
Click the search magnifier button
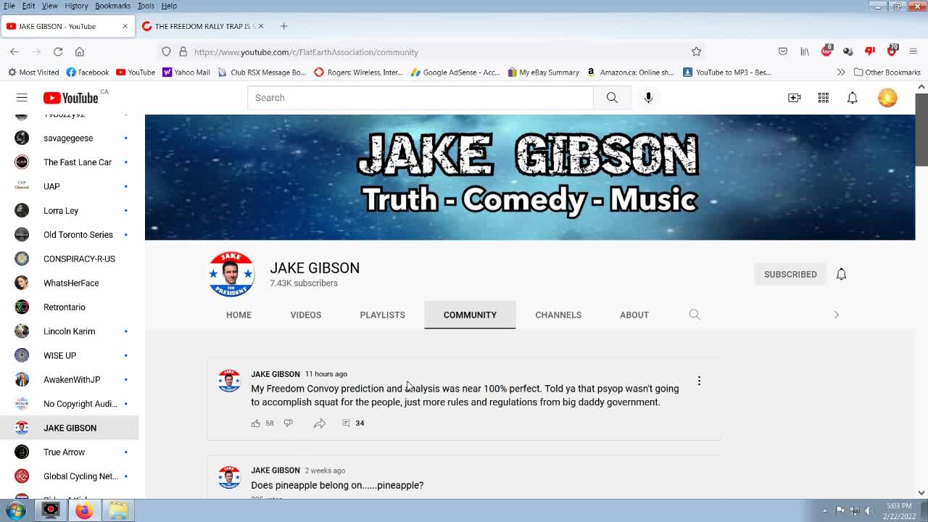612,98
